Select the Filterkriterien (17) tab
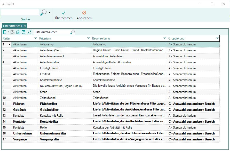The width and height of the screenshot is (230, 151). tap(14, 26)
